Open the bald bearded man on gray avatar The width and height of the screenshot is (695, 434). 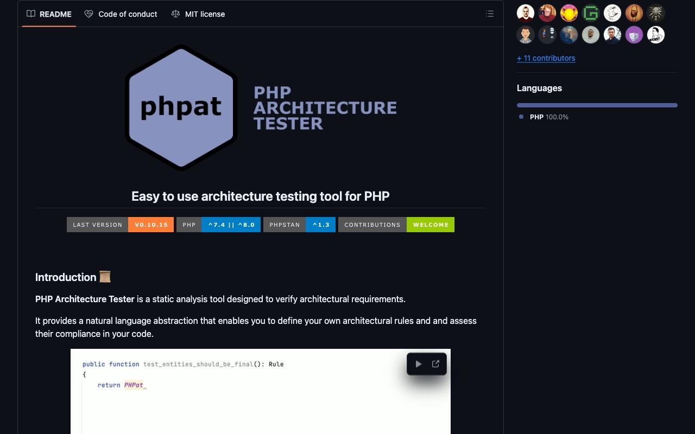(591, 35)
